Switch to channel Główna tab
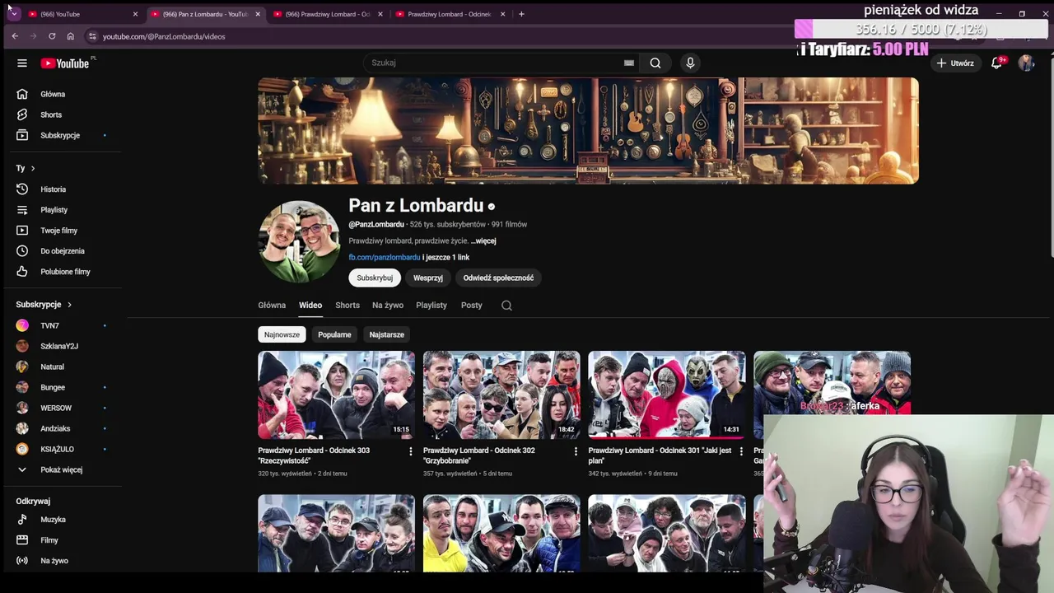 [x=272, y=306]
